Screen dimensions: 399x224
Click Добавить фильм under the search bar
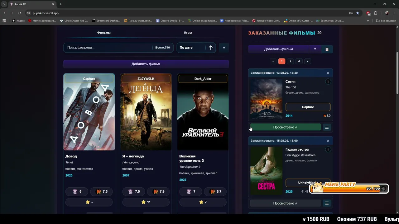pyautogui.click(x=146, y=64)
